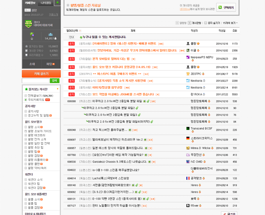The width and height of the screenshot is (265, 215).
Task: Click the cafe search input field
Action: pos(35,81)
